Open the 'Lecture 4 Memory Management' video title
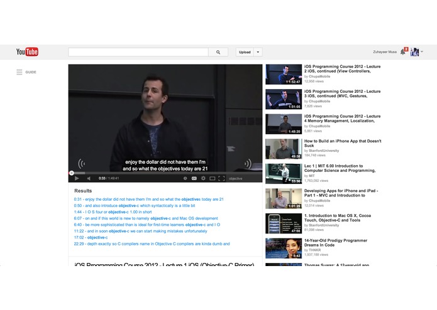The height and width of the screenshot is (310, 437). pos(342,119)
